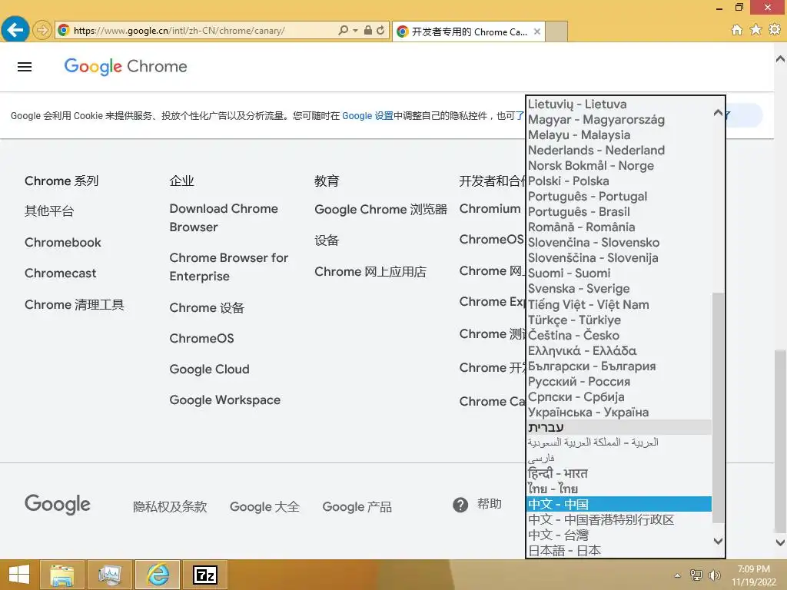Open the 其他平台 link
Viewport: 787px width, 590px height.
49,211
